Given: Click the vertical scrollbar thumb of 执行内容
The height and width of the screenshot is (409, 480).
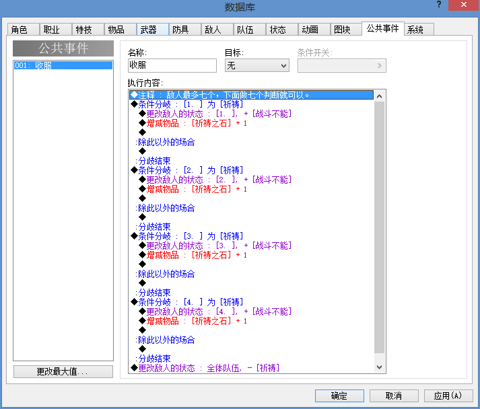Looking at the screenshot, I should point(379,227).
